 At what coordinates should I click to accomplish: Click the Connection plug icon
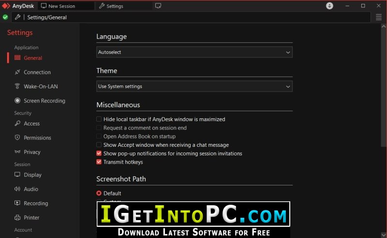pos(17,72)
